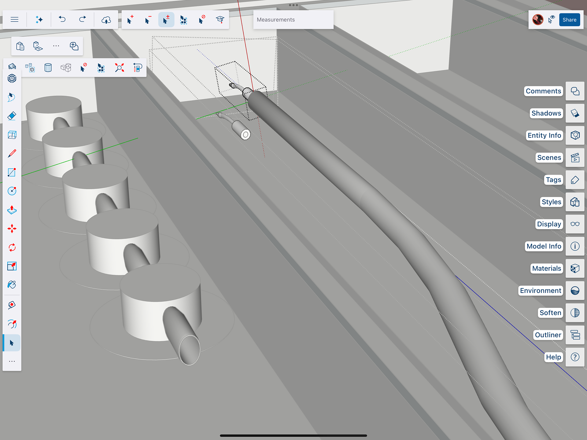Expand more tools ellipsis in left toolbar
Screen dimensions: 587x440
pyautogui.click(x=12, y=361)
